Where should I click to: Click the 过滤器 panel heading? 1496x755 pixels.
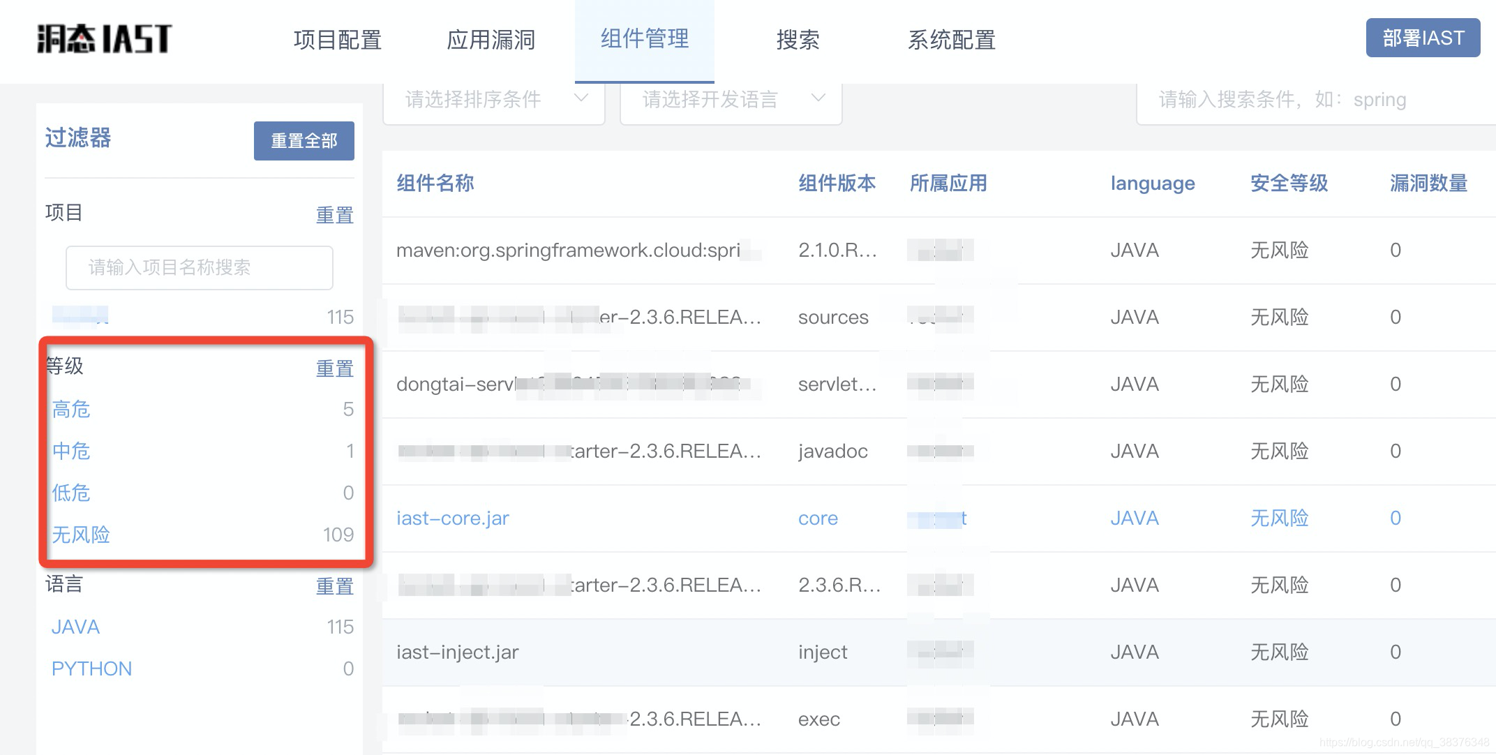click(78, 137)
